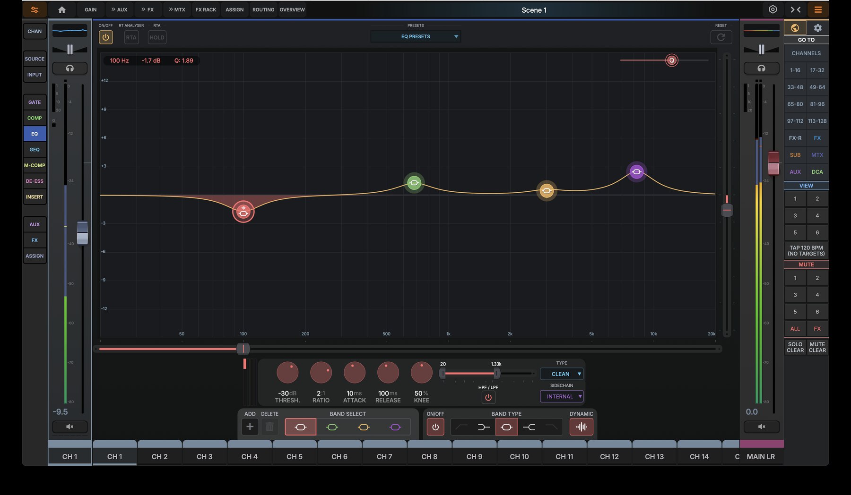851x495 pixels.
Task: Click TAP 120 BPM button
Action: 806,250
